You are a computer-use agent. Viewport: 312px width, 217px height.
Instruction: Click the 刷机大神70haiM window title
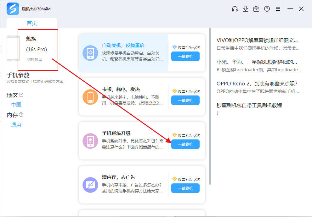(36, 9)
